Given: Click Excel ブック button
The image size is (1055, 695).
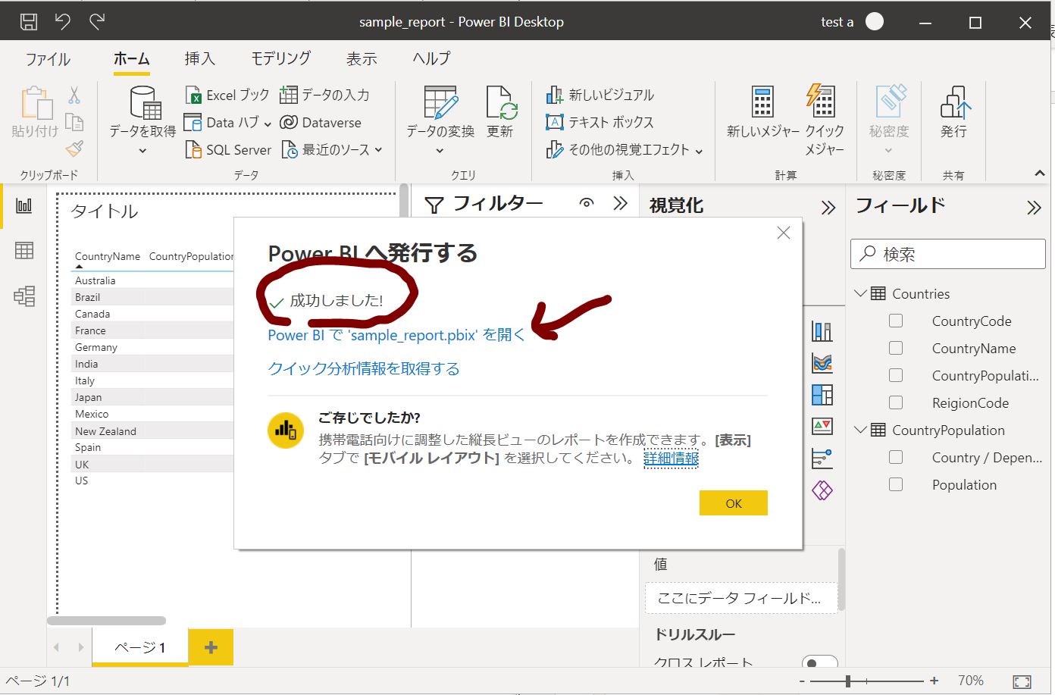Looking at the screenshot, I should [227, 95].
